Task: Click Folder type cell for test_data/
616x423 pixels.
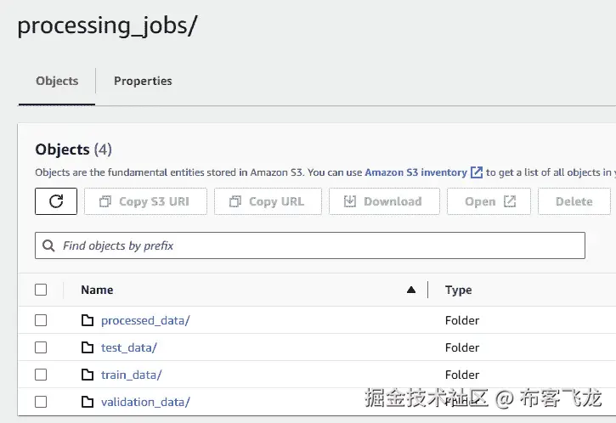Action: [x=462, y=347]
